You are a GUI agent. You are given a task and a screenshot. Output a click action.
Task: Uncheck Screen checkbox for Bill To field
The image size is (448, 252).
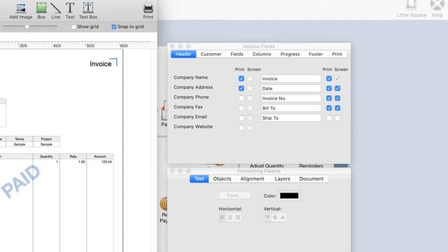[337, 108]
